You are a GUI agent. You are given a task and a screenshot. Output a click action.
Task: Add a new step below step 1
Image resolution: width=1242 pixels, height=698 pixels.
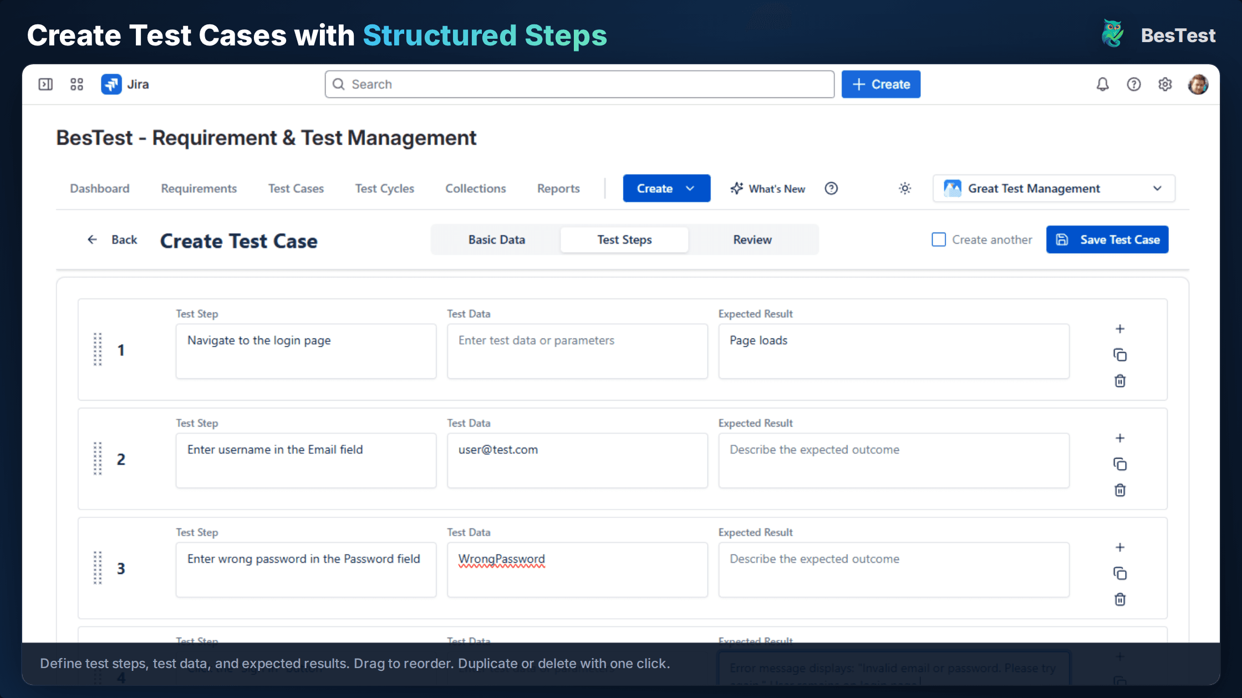[x=1120, y=328]
